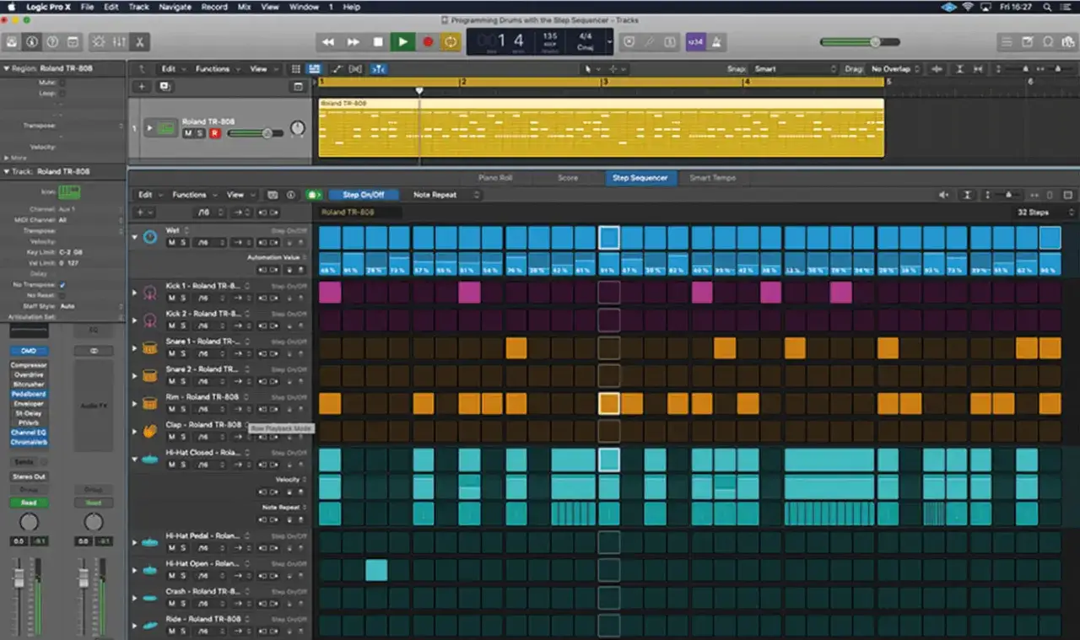Select the yellow Roland TR-808 region in Tracks
The width and height of the screenshot is (1080, 640).
click(x=601, y=128)
